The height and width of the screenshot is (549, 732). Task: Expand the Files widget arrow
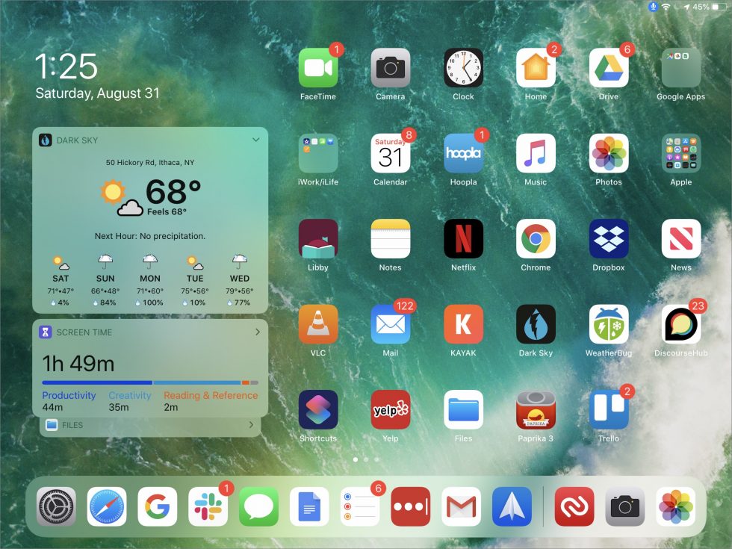coord(251,425)
